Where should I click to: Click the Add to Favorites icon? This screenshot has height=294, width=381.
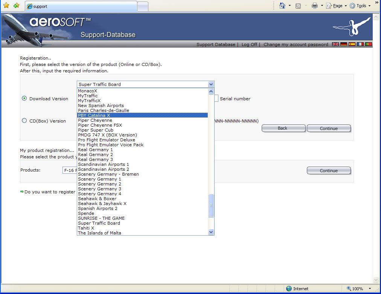point(16,5)
